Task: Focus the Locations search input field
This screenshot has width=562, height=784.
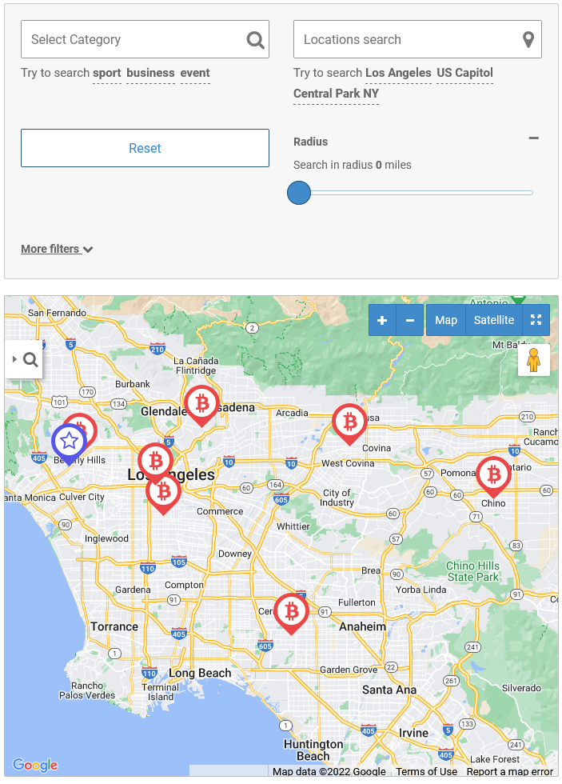Action: pos(417,39)
